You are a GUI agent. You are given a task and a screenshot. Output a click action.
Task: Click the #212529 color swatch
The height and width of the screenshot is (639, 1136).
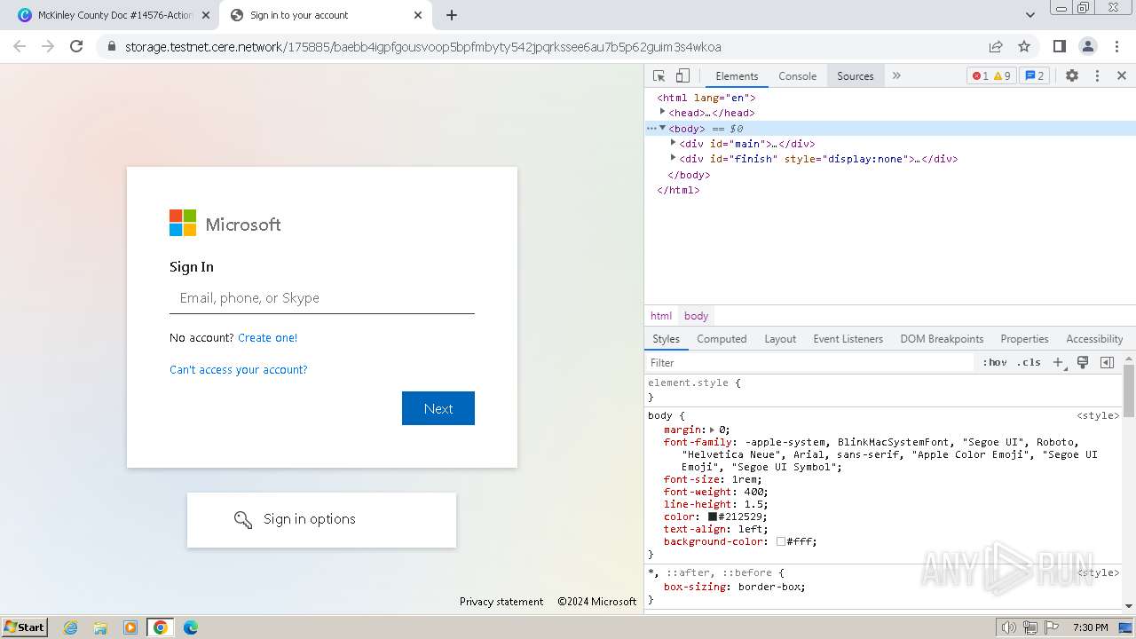[x=713, y=517]
